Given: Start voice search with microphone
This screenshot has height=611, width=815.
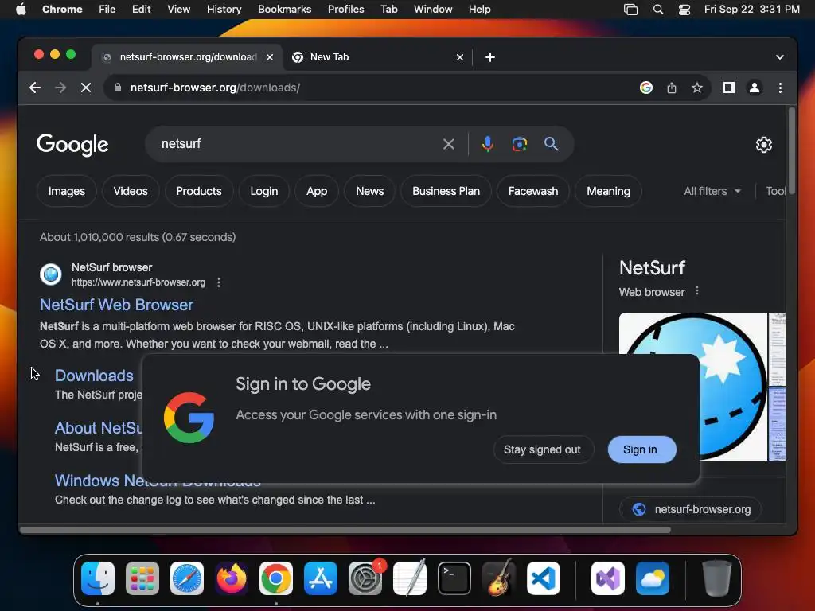Looking at the screenshot, I should point(488,144).
